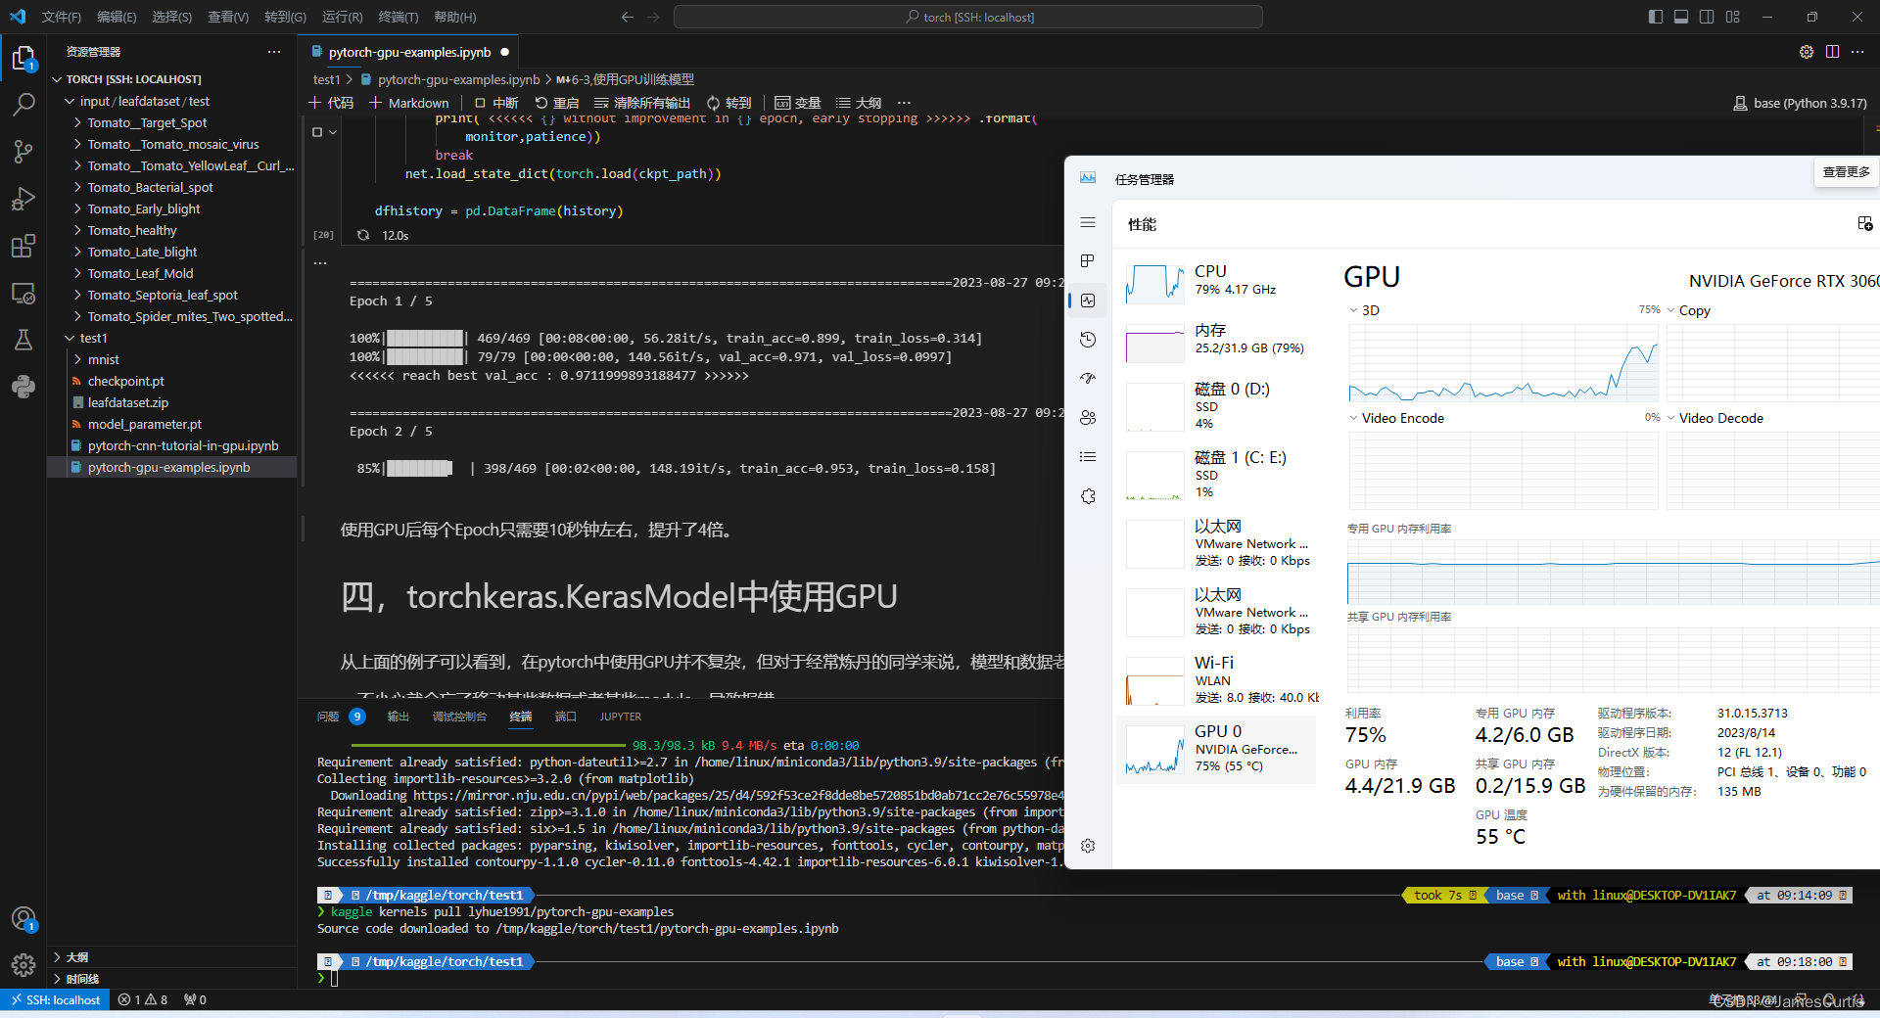
Task: Switch to JUPYTER panel tab
Action: (x=621, y=717)
